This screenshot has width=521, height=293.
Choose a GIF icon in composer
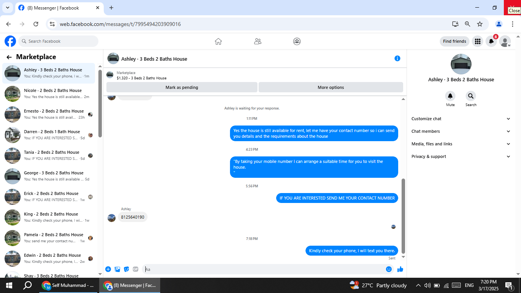(135, 269)
